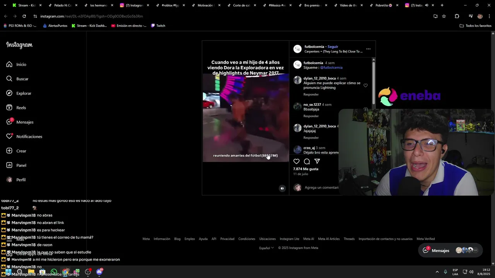Open a new browser tab
The width and height of the screenshot is (495, 278).
click(x=442, y=5)
